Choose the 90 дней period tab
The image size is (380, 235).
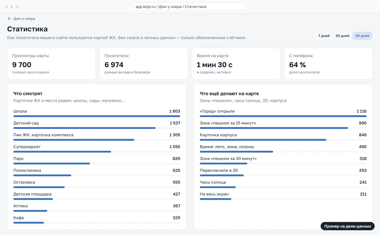(x=362, y=36)
